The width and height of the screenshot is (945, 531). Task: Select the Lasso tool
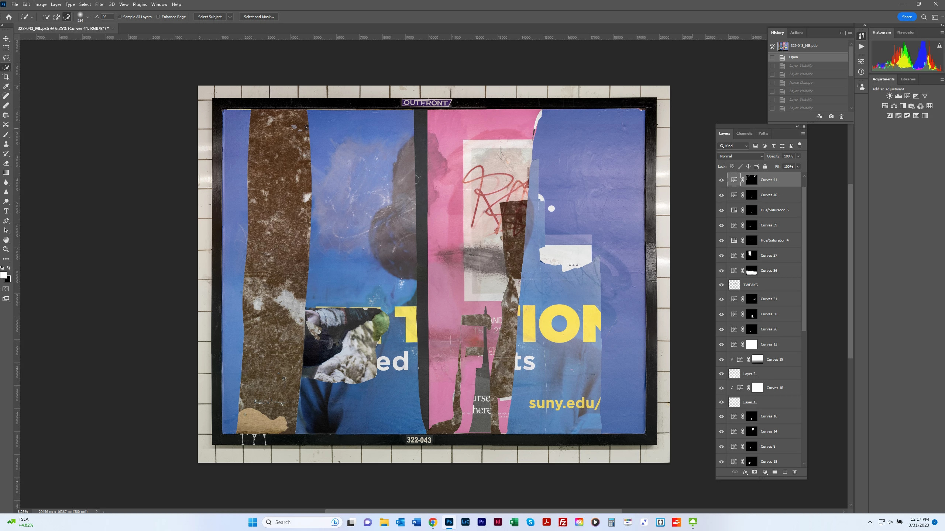click(x=6, y=58)
